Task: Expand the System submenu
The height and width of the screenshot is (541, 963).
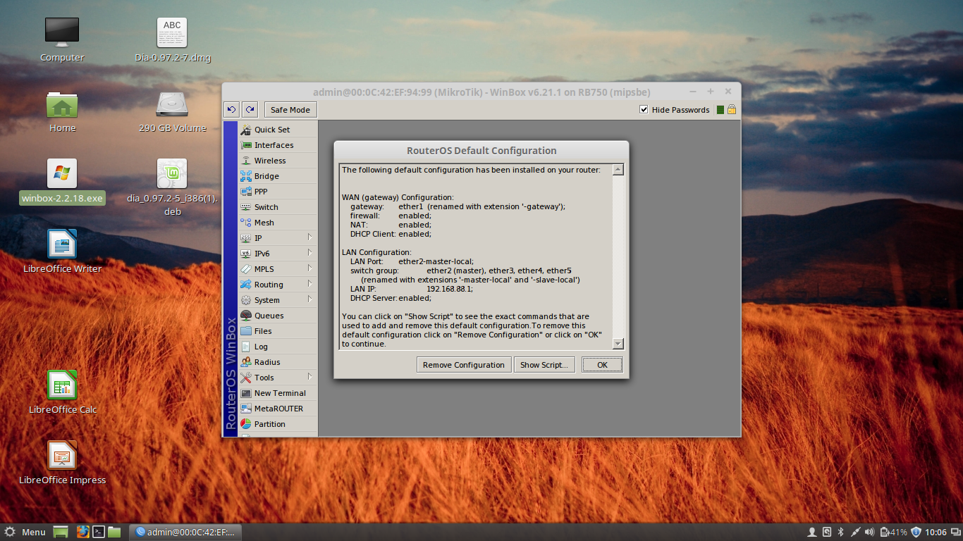Action: 278,300
